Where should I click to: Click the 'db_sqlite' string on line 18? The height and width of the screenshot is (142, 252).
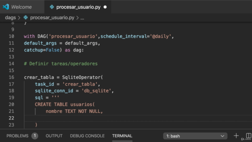click(x=96, y=91)
